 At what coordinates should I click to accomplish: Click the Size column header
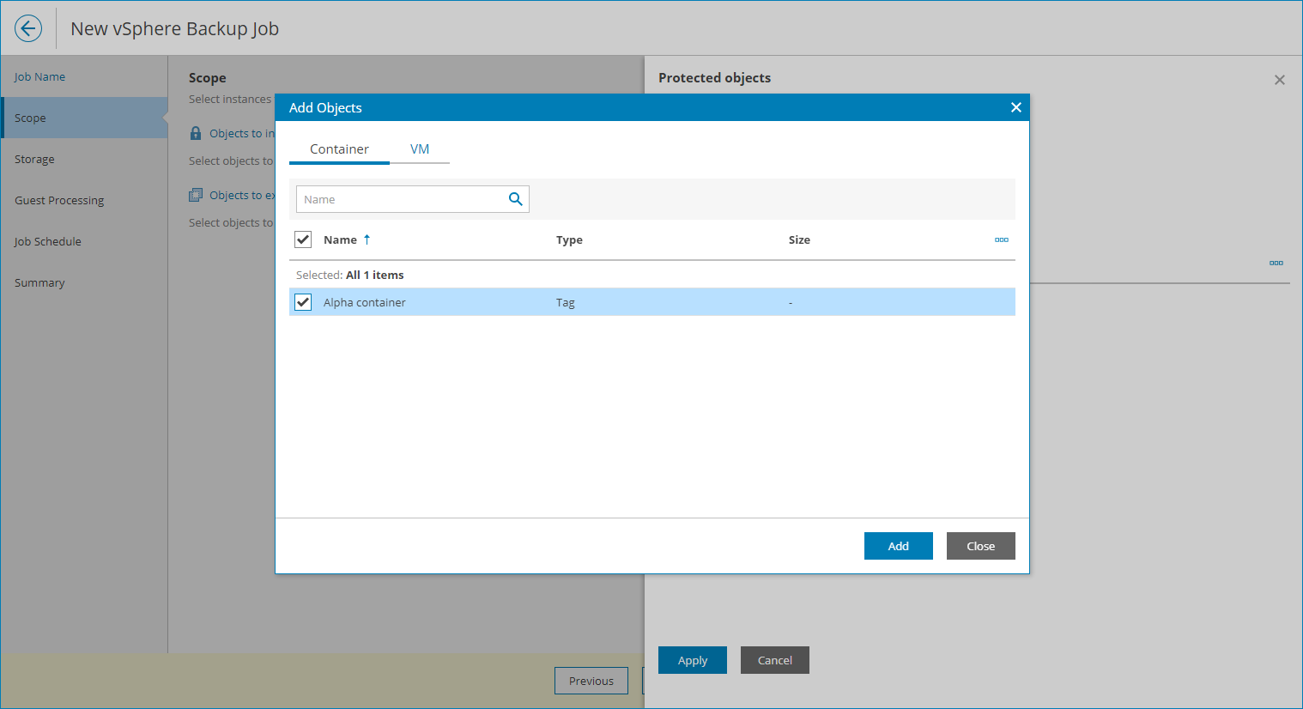pos(799,239)
